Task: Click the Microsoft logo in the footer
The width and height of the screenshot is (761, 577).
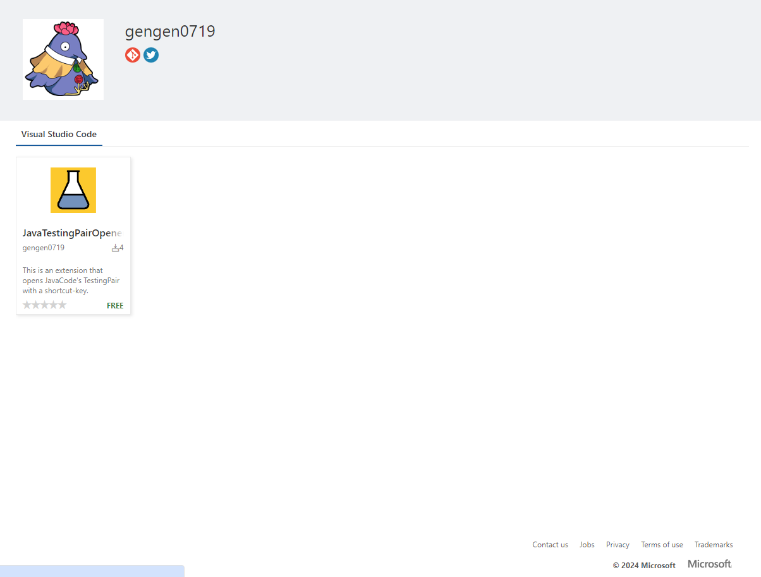Action: click(710, 564)
